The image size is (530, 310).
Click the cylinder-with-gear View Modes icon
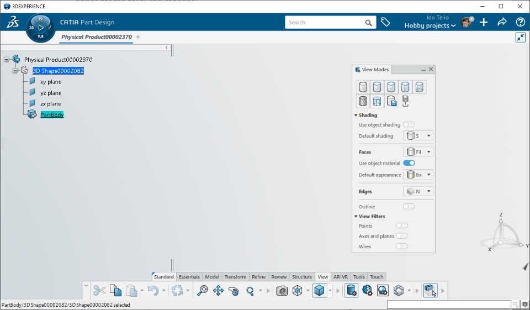coord(351,290)
